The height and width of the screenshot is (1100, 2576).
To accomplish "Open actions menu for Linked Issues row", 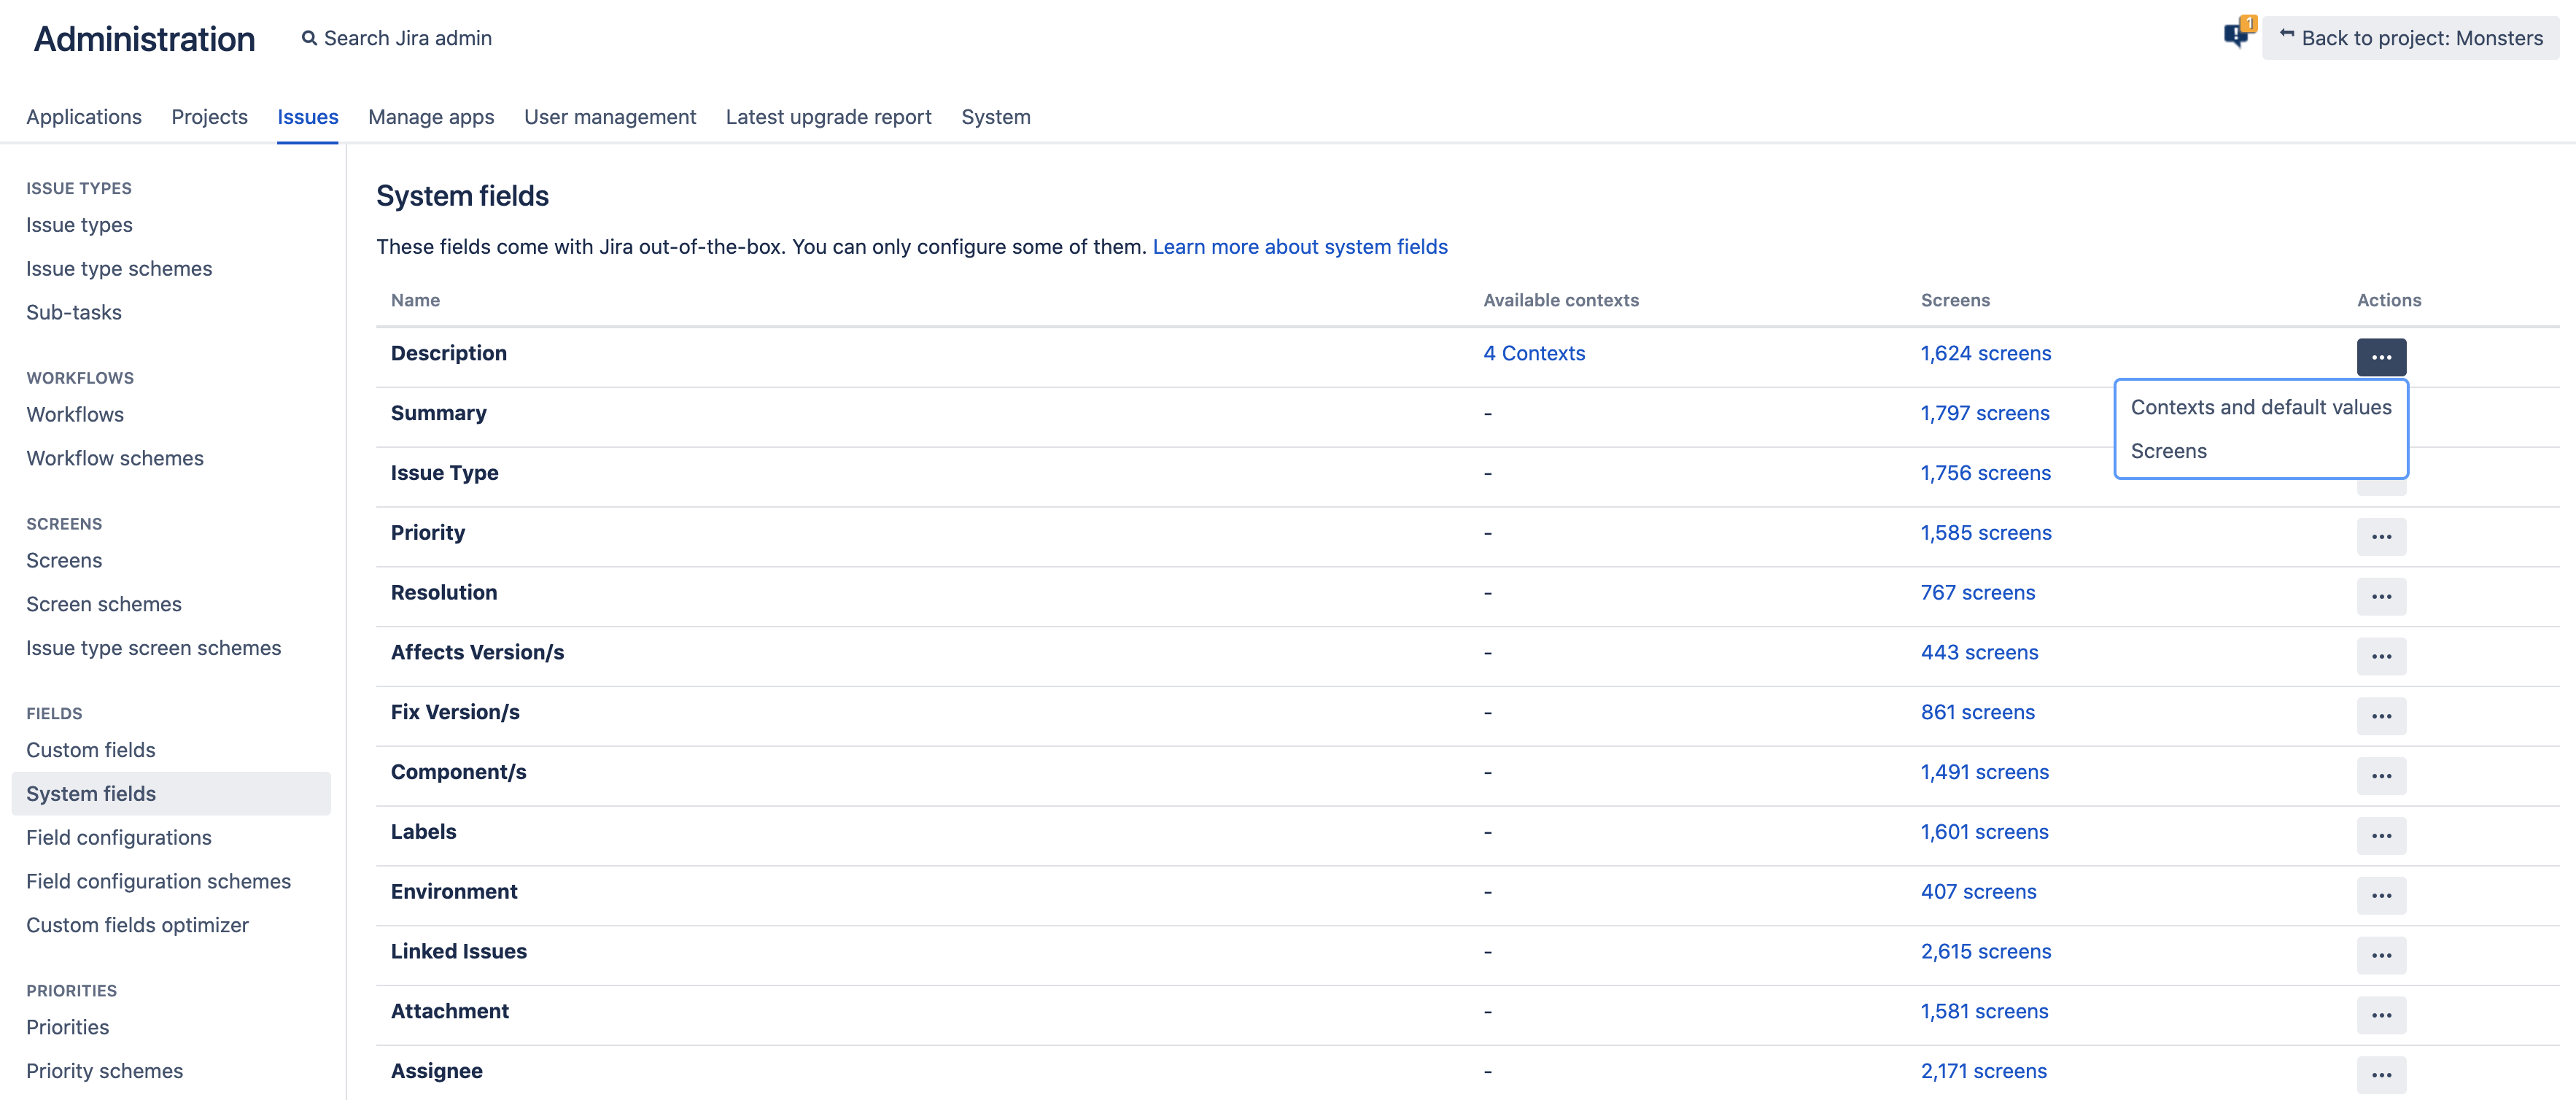I will [x=2381, y=956].
